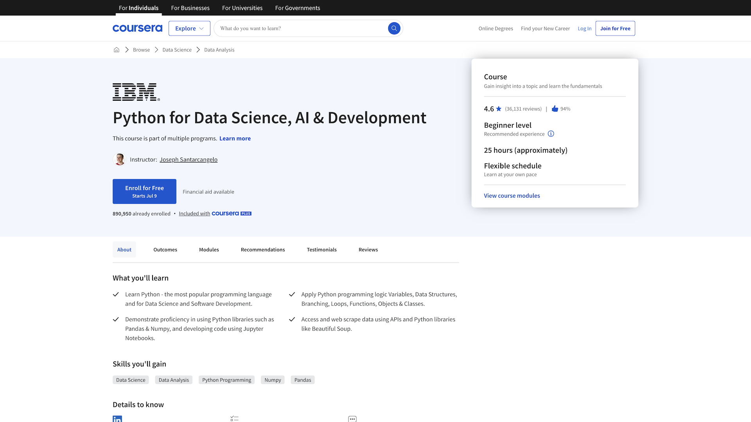Click the IBM logo
The image size is (751, 422).
[x=136, y=92]
